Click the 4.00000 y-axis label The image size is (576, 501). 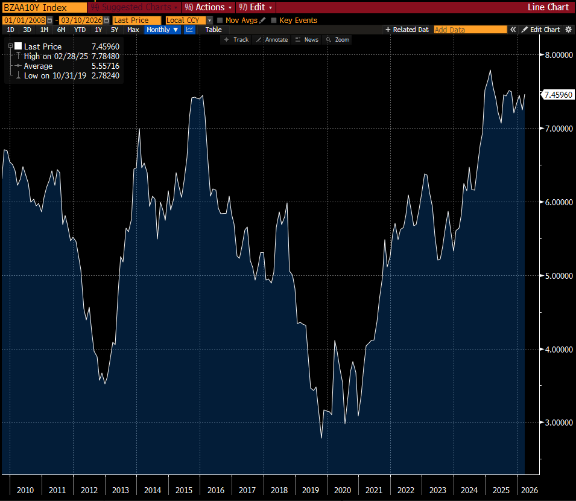coord(559,349)
